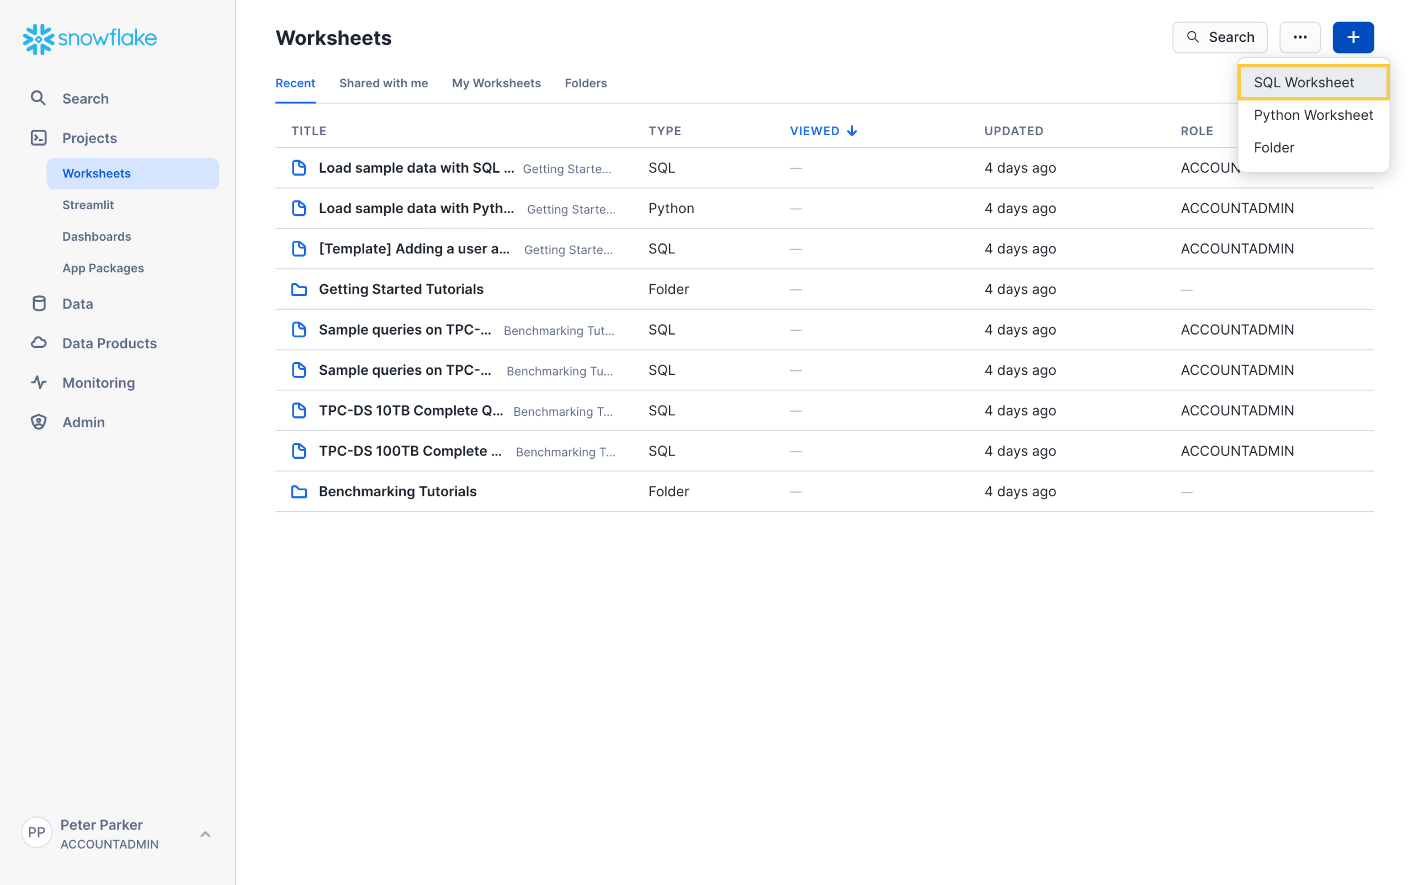Click the Monitoring activity pulse icon
This screenshot has height=885, width=1413.
tap(39, 383)
